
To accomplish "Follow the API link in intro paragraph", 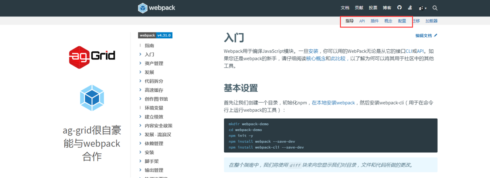I will pyautogui.click(x=420, y=51).
